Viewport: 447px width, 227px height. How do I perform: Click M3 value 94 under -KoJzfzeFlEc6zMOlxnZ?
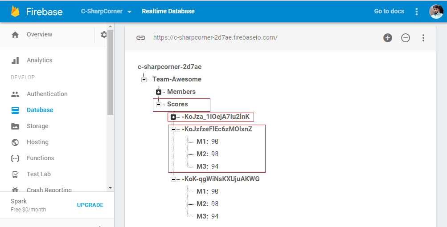[x=215, y=166]
